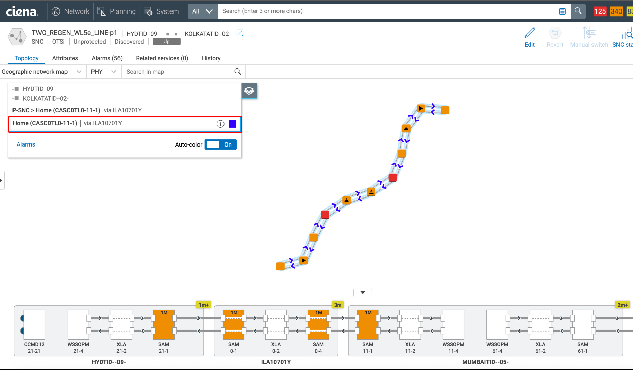Select the Home (CASCDTL0-11-1) route row
The image size is (633, 370).
click(x=125, y=124)
